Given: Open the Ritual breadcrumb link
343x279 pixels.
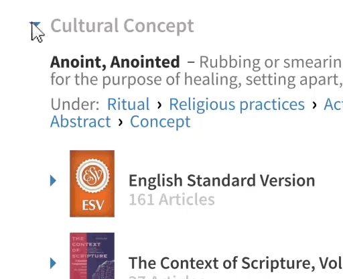Looking at the screenshot, I should (x=128, y=105).
